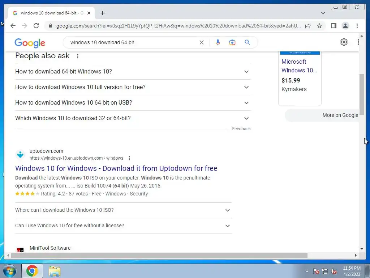Submit the search with the magnifier icon

(x=247, y=42)
